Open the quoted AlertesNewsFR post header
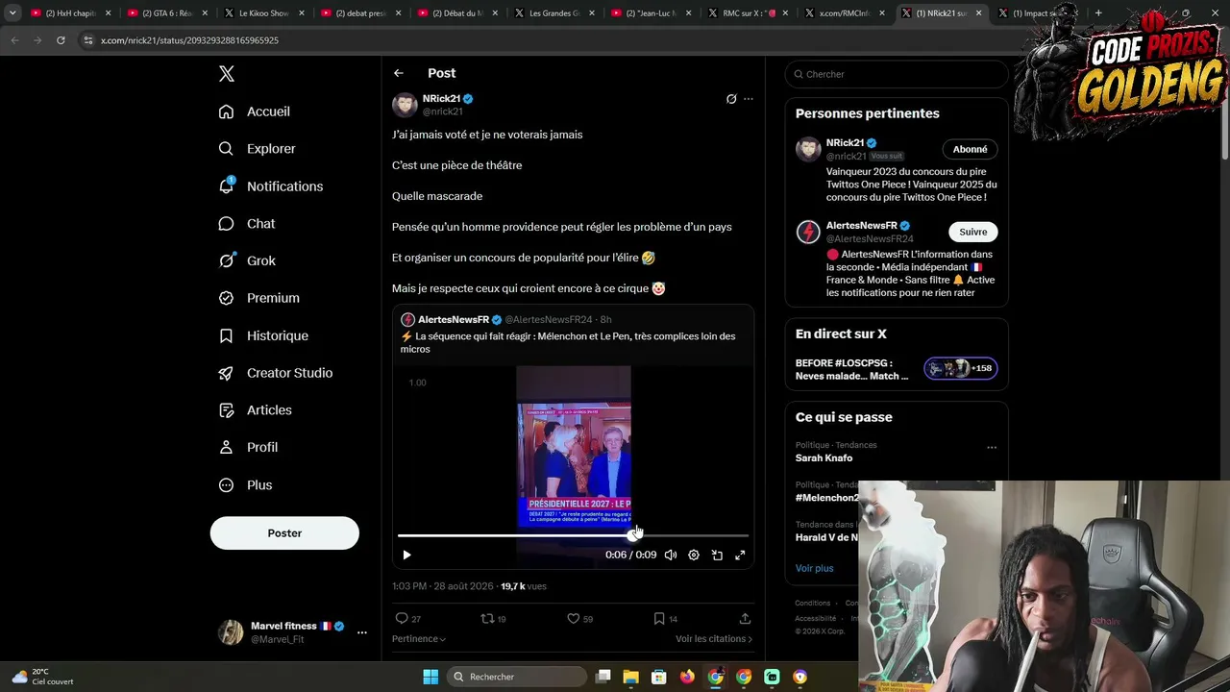Viewport: 1230px width, 692px height. click(x=505, y=319)
